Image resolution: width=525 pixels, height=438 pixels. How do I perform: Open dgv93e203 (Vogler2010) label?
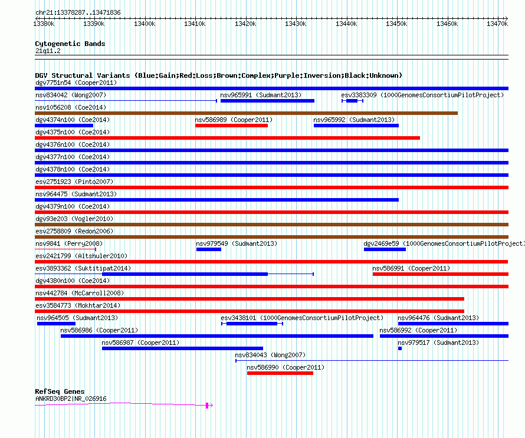click(74, 219)
